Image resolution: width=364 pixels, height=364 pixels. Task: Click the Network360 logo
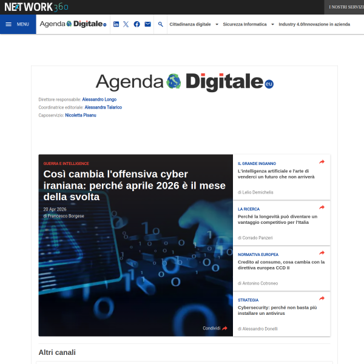coord(36,7)
